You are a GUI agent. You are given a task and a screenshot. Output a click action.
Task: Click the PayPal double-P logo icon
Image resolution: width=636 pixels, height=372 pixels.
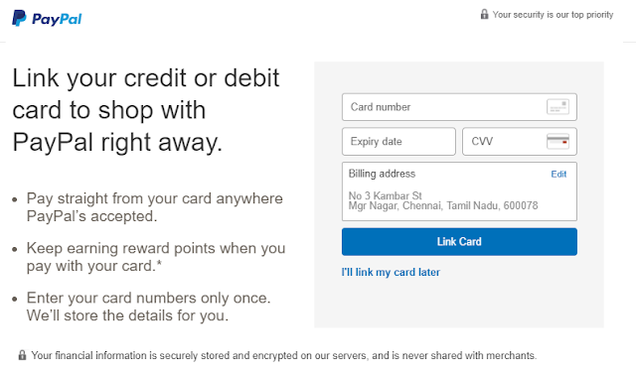(19, 18)
